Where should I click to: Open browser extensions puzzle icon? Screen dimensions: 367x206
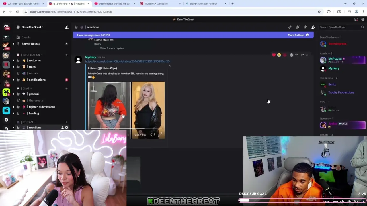(x=329, y=12)
